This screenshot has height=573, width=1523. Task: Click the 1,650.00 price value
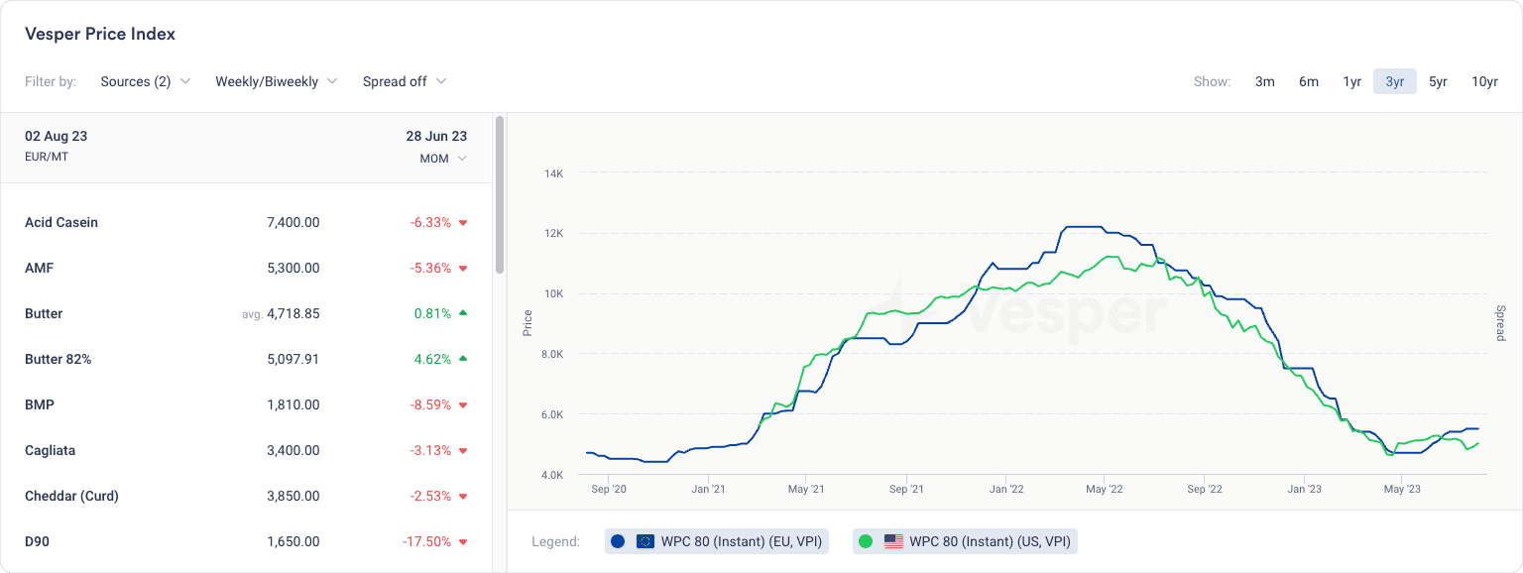click(x=293, y=541)
